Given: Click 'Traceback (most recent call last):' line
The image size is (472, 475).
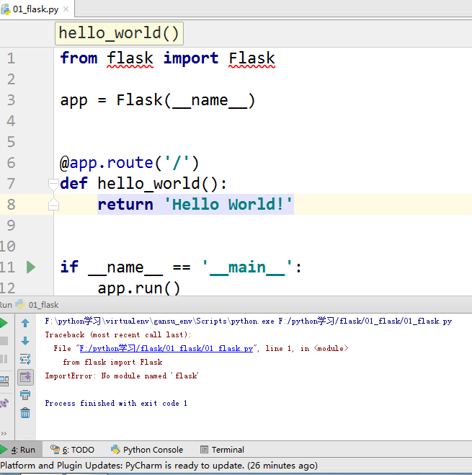Looking at the screenshot, I should [x=118, y=334].
